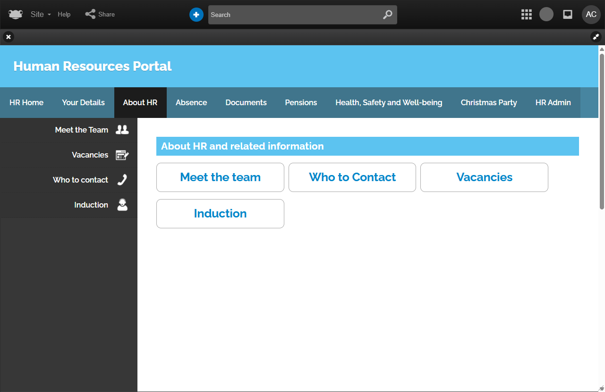Open the Share icon option

point(90,14)
